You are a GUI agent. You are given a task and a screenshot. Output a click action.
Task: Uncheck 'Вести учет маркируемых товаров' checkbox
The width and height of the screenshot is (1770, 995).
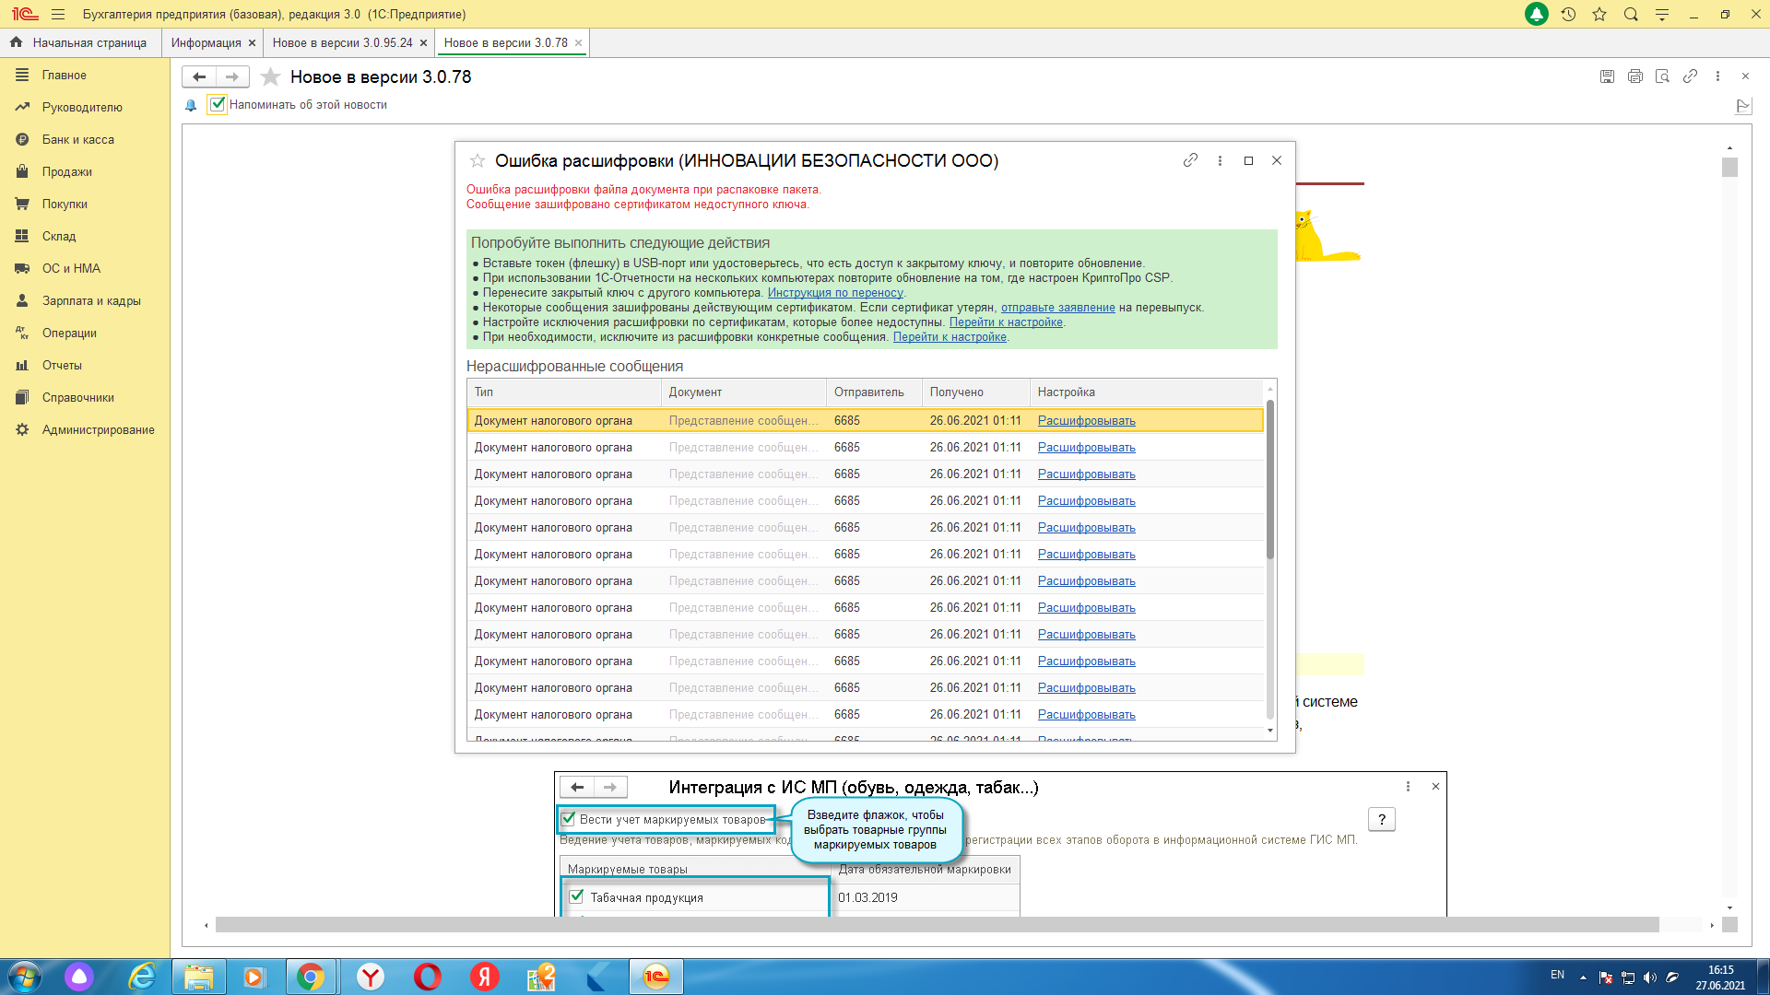(x=569, y=818)
